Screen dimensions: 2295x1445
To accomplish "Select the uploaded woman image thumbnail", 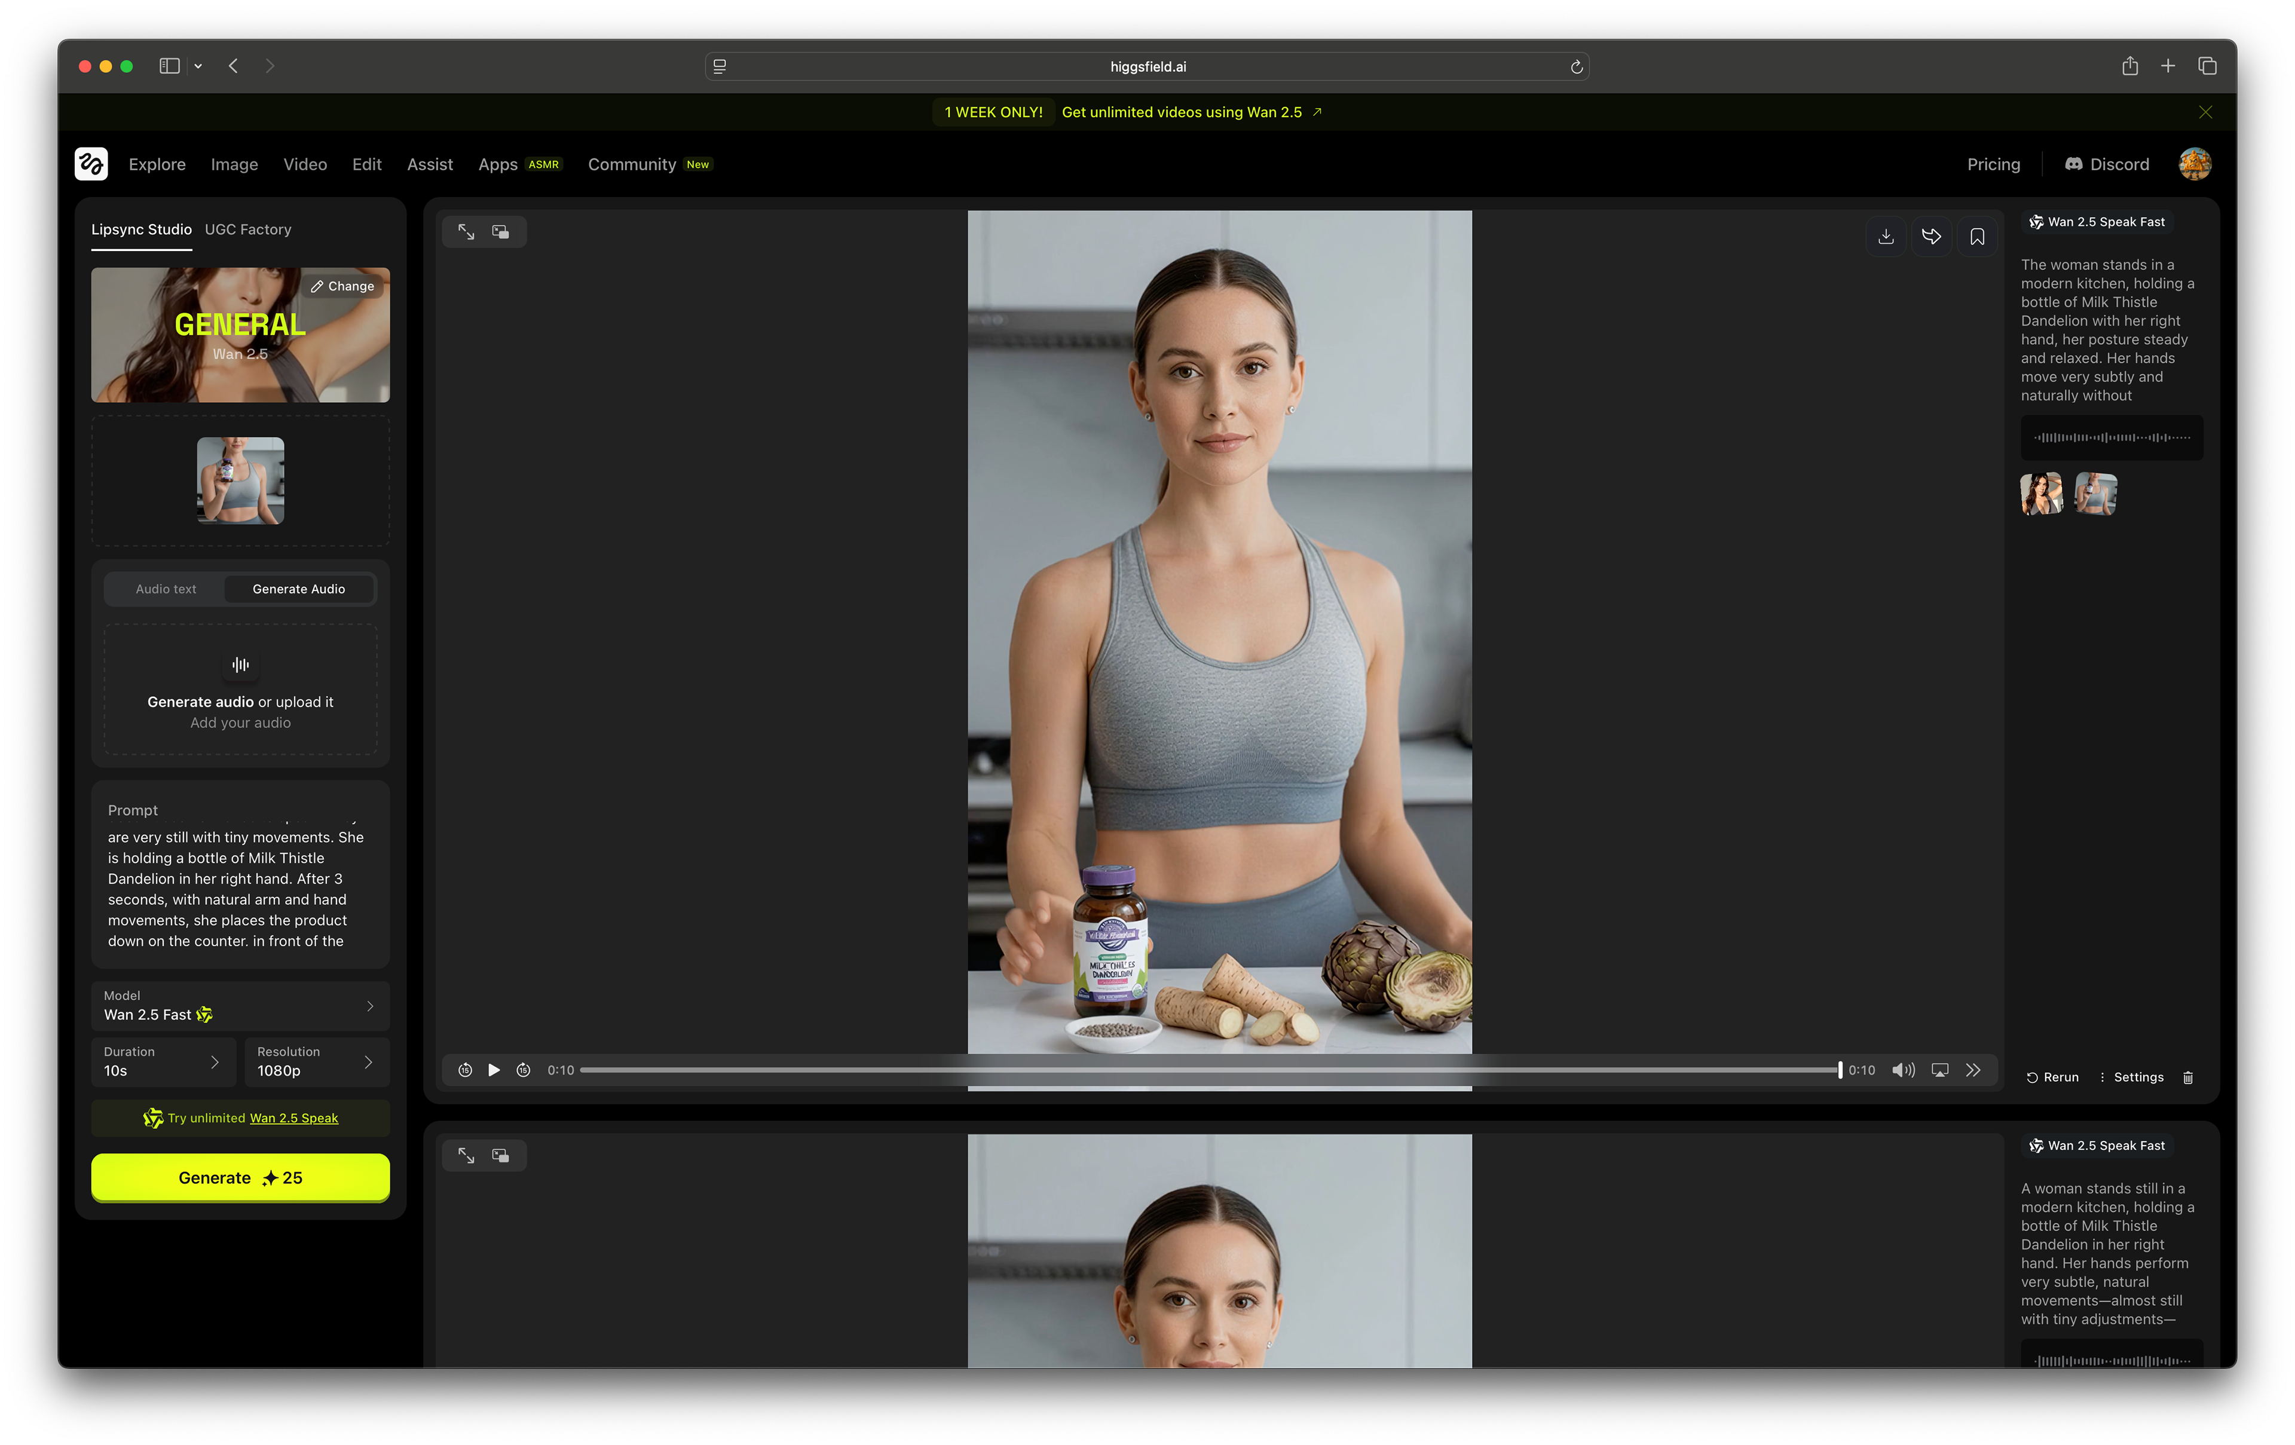I will (x=240, y=480).
